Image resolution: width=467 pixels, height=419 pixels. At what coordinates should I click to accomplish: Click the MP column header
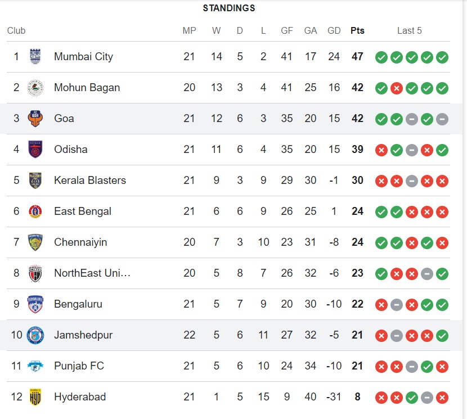pyautogui.click(x=189, y=30)
